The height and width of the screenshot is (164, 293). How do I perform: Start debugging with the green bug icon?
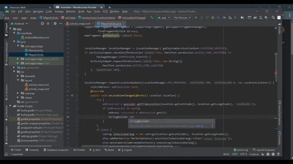click(x=212, y=18)
